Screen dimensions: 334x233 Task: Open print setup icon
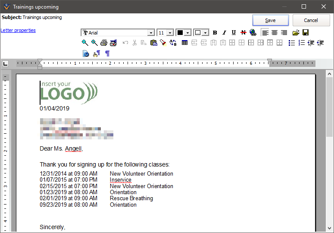[x=113, y=43]
